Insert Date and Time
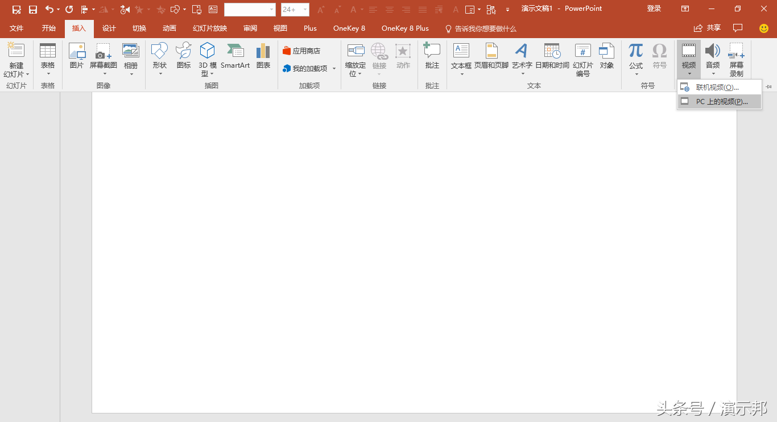This screenshot has width=777, height=422. (x=552, y=56)
